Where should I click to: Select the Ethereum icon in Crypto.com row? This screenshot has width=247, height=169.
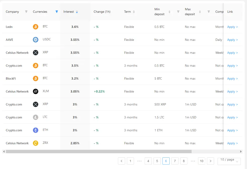coord(36,130)
